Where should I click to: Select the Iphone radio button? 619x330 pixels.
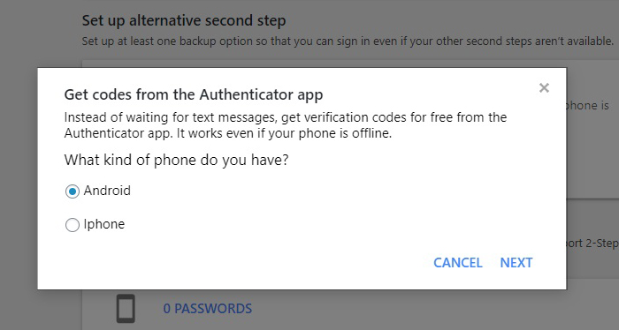point(73,225)
